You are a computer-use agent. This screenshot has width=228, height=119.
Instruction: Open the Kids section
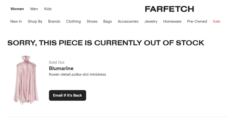(x=48, y=9)
